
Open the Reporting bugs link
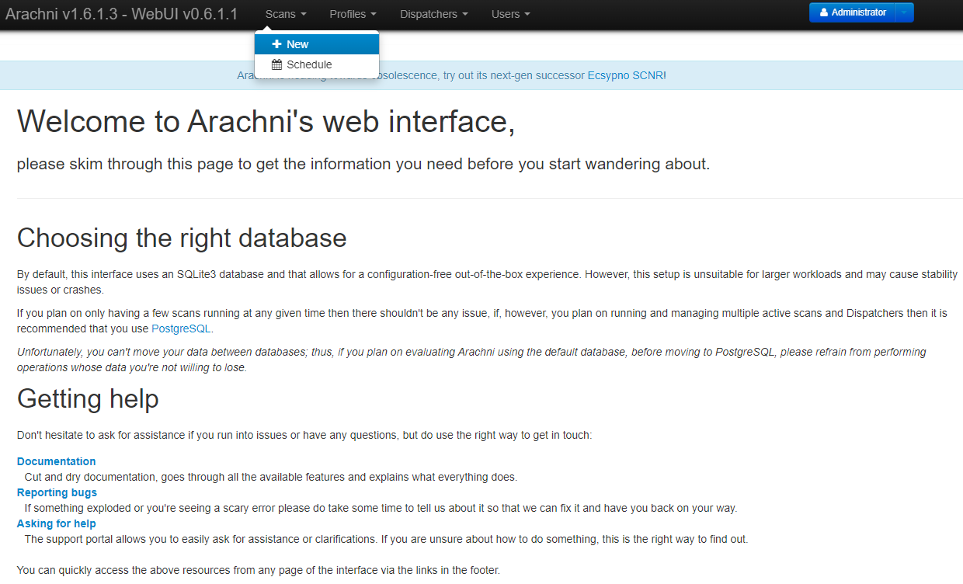[57, 492]
